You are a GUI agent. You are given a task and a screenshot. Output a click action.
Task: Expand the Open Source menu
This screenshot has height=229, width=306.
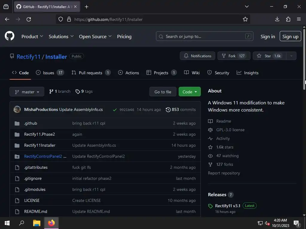pos(95,36)
